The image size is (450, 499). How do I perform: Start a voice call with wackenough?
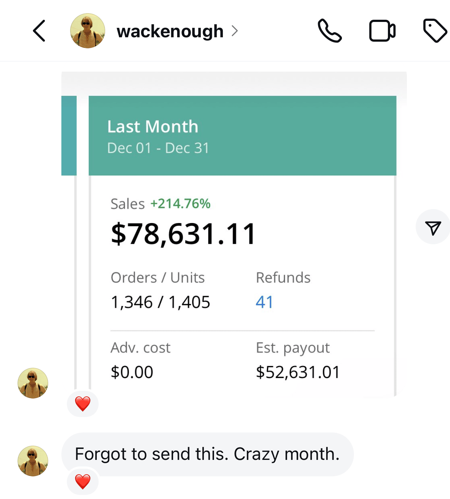(330, 31)
